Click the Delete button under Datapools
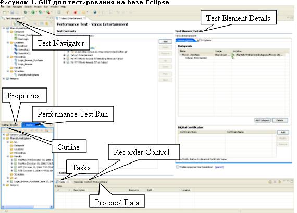The image size is (297, 213). point(280,120)
